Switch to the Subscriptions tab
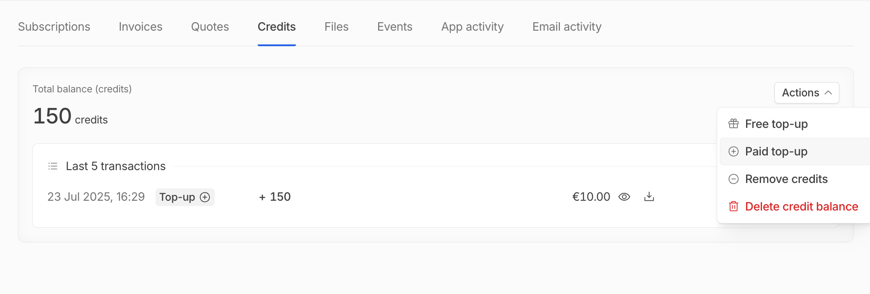Image resolution: width=870 pixels, height=294 pixels. pos(54,27)
